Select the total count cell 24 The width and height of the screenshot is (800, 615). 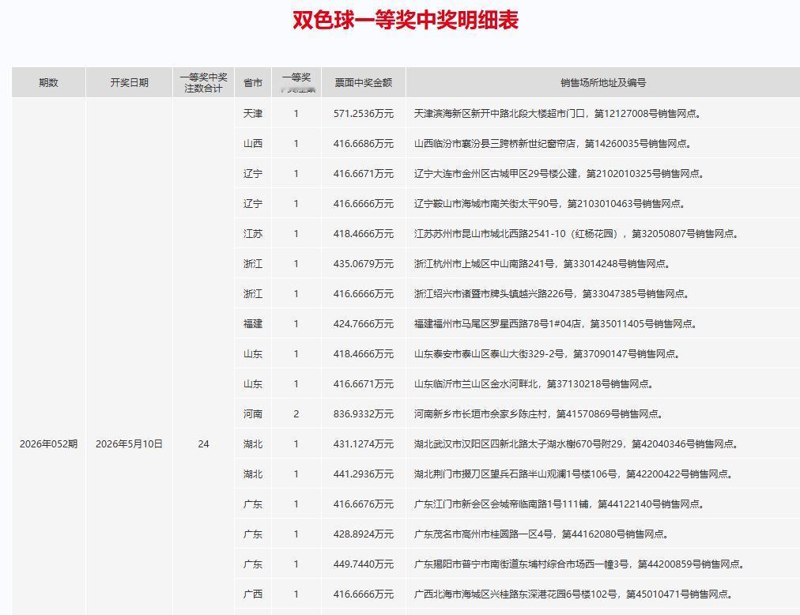click(x=203, y=444)
